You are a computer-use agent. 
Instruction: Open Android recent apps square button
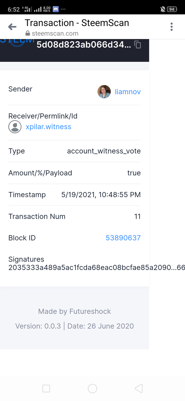(x=46, y=388)
